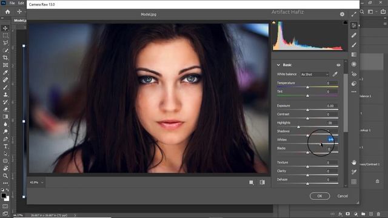Select the Graduated Filter in Camera Raw
Image resolution: width=388 pixels, height=218 pixels.
pos(354,54)
